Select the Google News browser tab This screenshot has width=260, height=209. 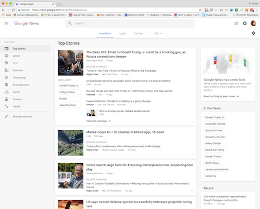coord(34,4)
